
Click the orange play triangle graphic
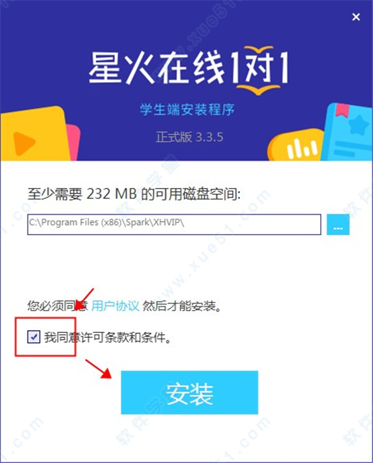(24, 144)
